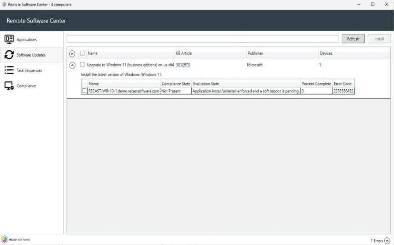Screen dimensions: 394x245
Task: Sort by the Evaluation State column header
Action: [x=246, y=84]
